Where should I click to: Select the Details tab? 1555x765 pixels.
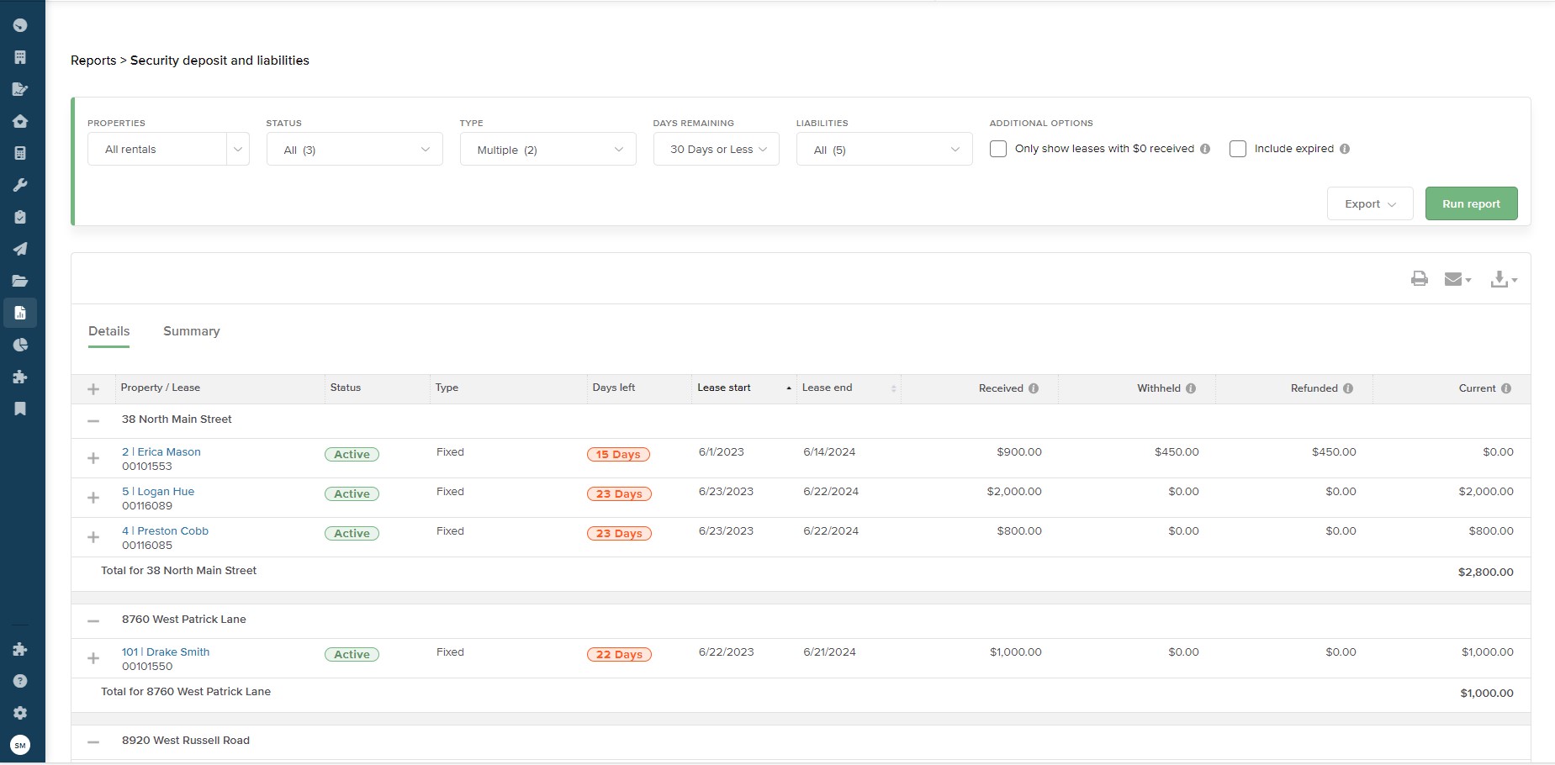coord(108,330)
